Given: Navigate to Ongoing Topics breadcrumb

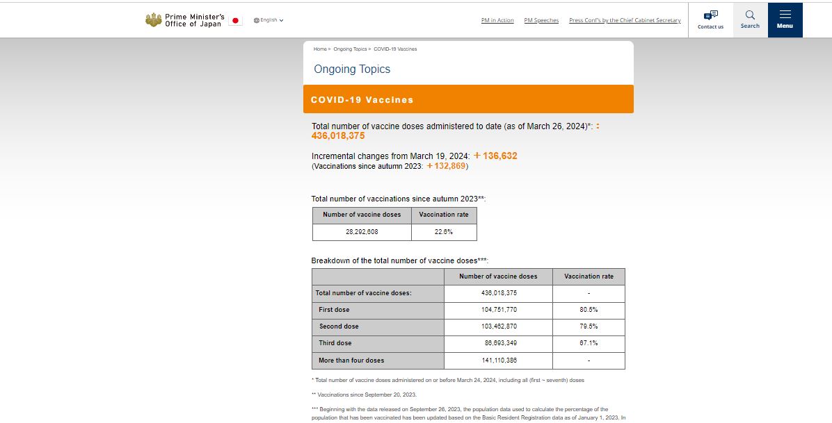Looking at the screenshot, I should coord(350,49).
